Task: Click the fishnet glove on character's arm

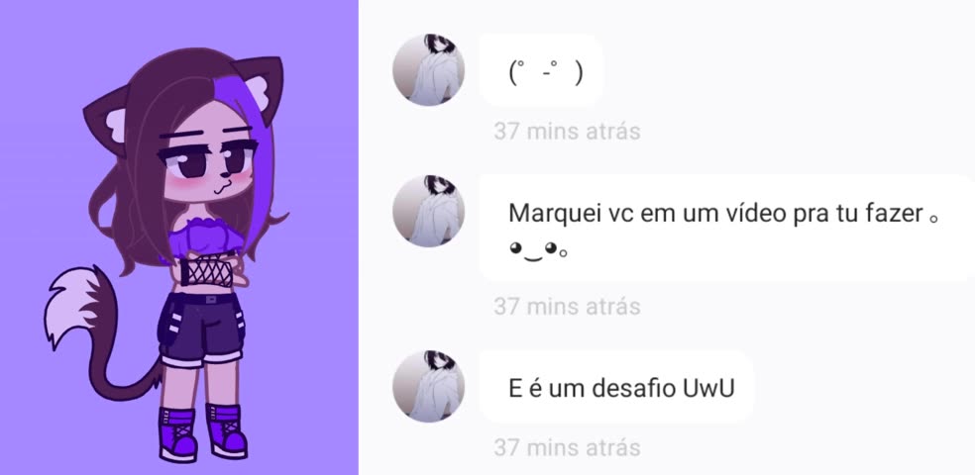Action: (x=206, y=272)
